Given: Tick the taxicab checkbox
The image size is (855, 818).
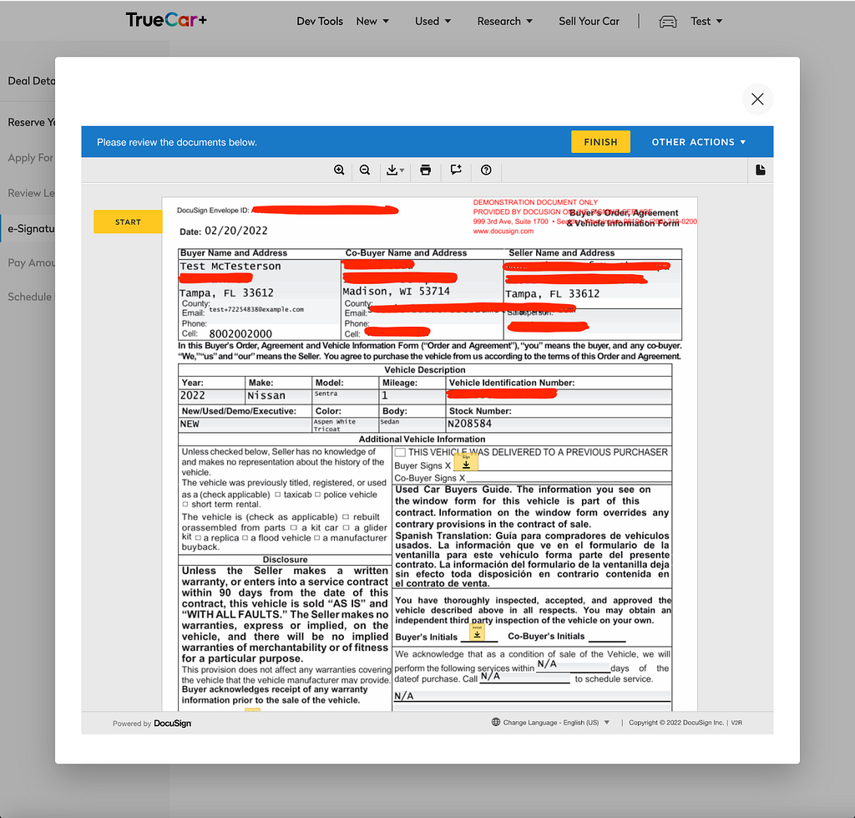Looking at the screenshot, I should [x=278, y=495].
